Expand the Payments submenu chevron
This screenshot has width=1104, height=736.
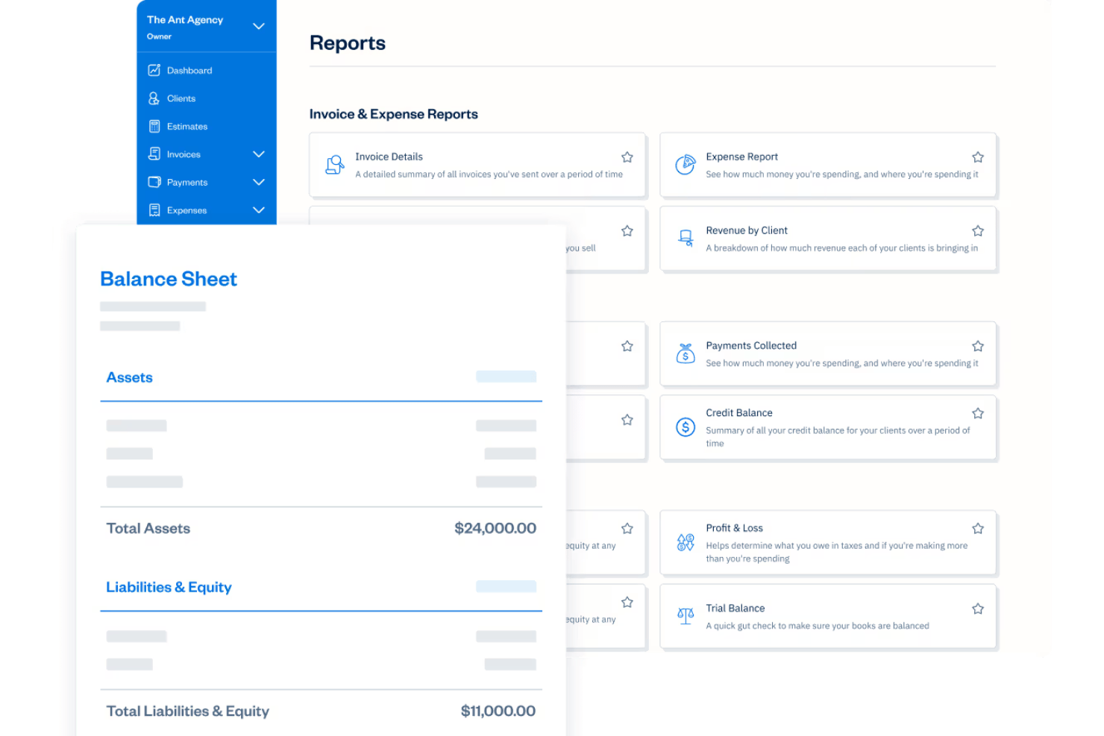pyautogui.click(x=259, y=182)
